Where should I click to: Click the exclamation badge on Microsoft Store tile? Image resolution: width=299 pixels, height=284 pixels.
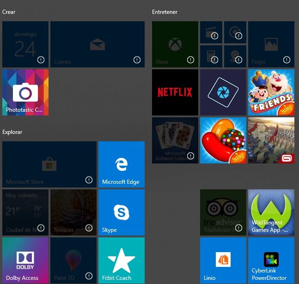click(x=89, y=180)
